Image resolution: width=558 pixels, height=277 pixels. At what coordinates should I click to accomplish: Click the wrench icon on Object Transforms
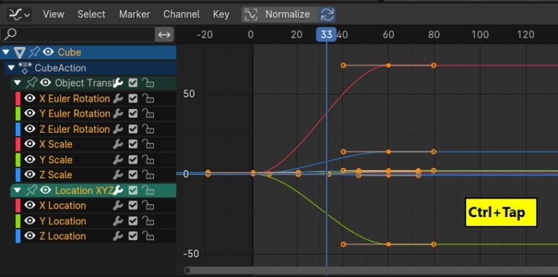tap(118, 83)
